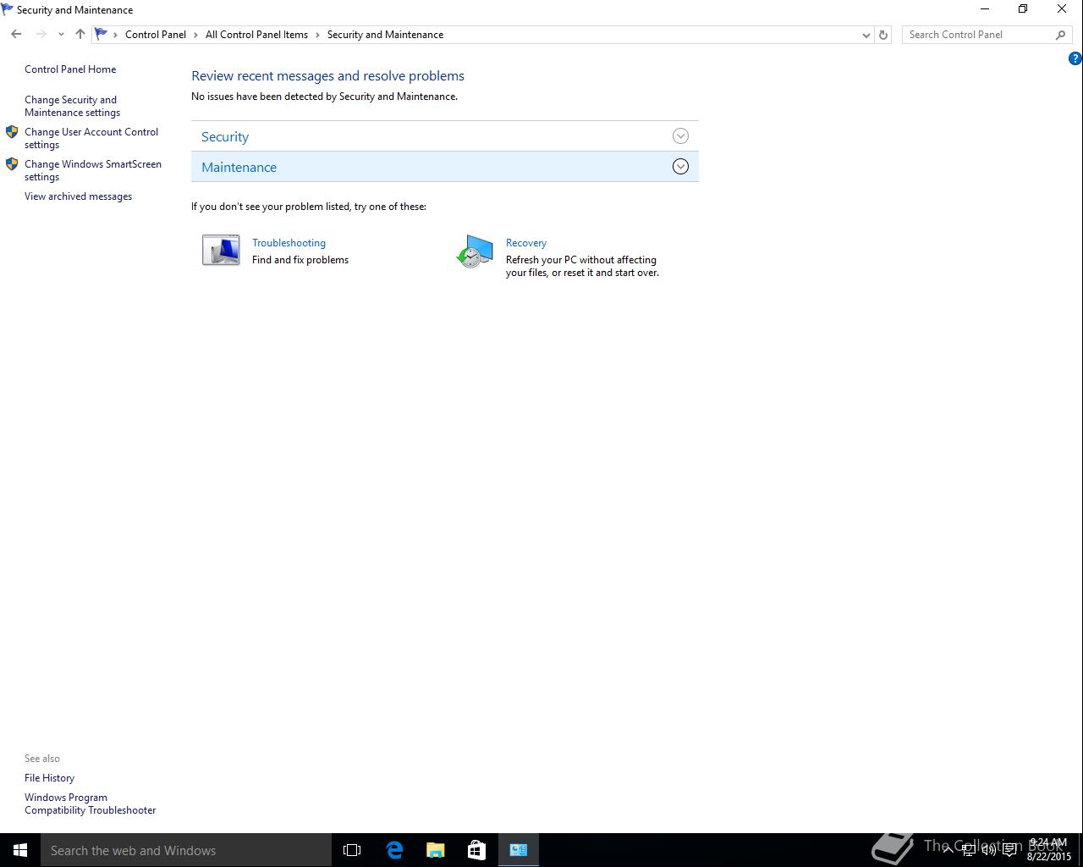Open View archived messages

[78, 196]
